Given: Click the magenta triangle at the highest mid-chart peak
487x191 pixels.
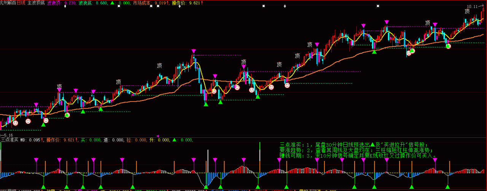Looking at the screenshot, I should pyautogui.click(x=194, y=51).
